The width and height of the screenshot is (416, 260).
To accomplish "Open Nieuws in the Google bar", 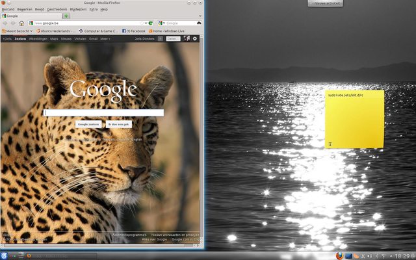I will [66, 39].
